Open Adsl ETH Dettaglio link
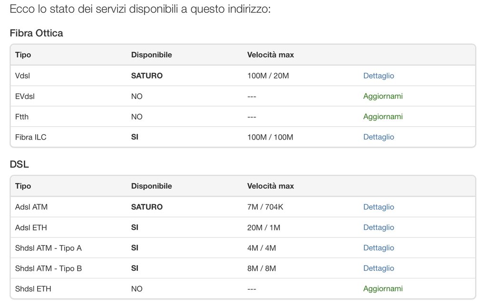Screen dimensions: 487x308 pyautogui.click(x=379, y=228)
